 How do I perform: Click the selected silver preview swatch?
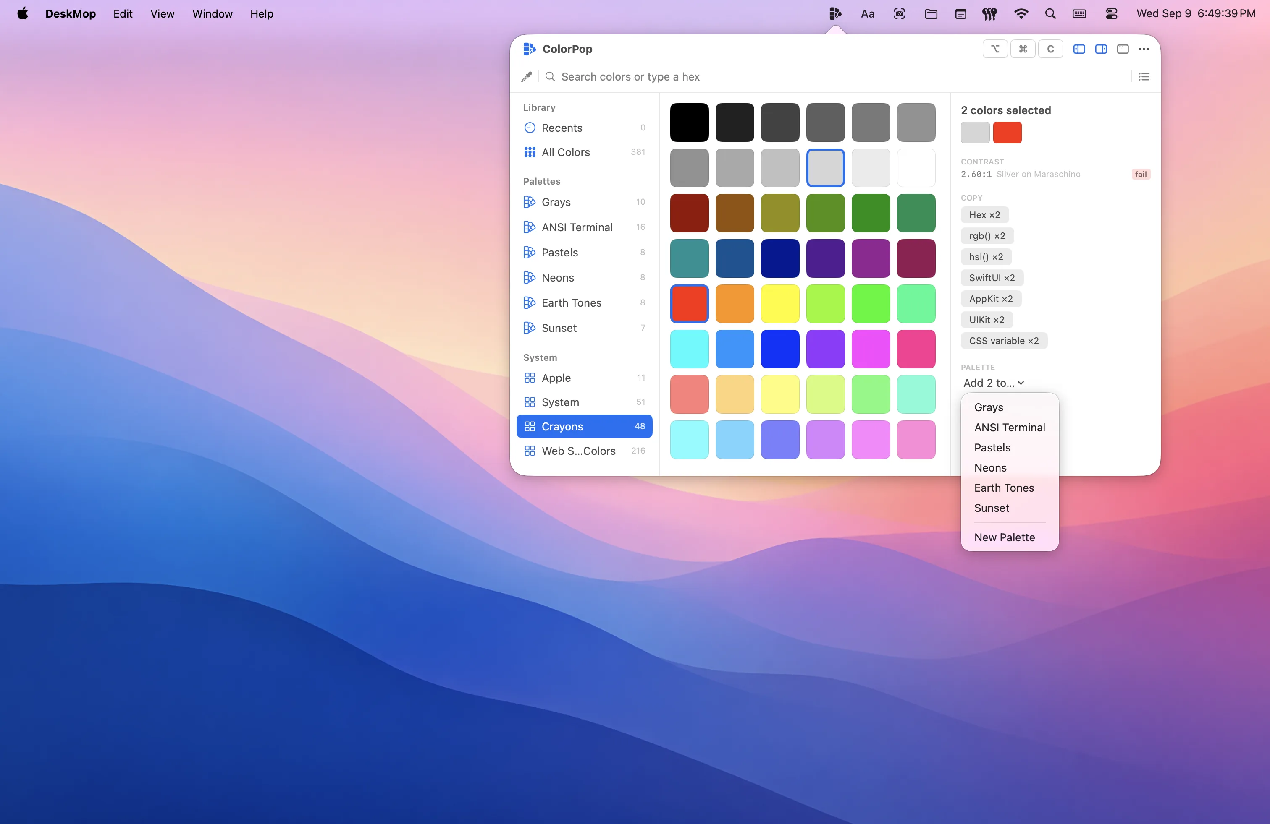[975, 133]
